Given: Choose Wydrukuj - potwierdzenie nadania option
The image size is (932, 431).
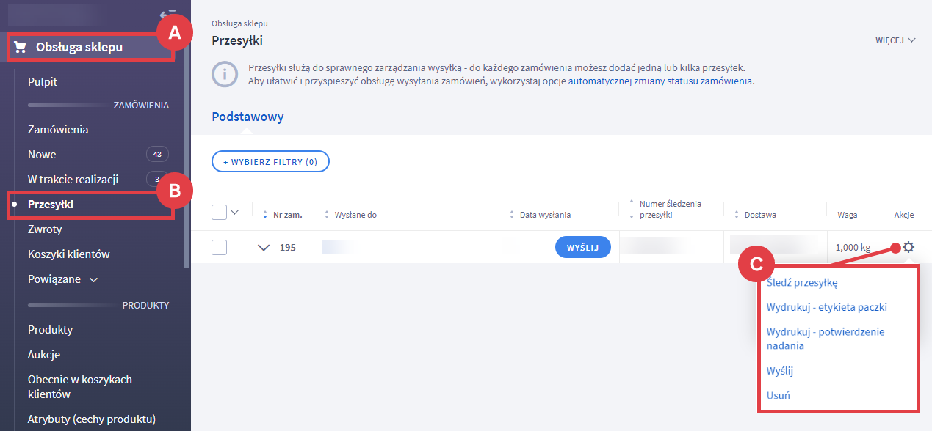Looking at the screenshot, I should pyautogui.click(x=826, y=339).
